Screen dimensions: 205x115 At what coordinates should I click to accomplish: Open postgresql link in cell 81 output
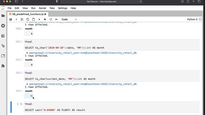click(83, 53)
